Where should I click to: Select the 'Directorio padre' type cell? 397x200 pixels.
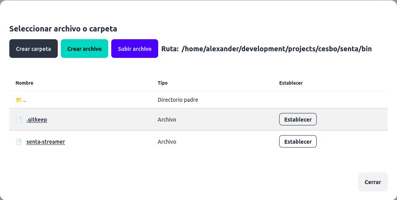coord(178,100)
